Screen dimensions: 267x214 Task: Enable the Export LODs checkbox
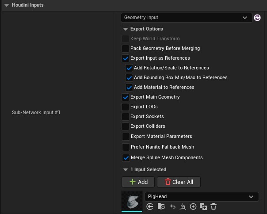click(126, 107)
